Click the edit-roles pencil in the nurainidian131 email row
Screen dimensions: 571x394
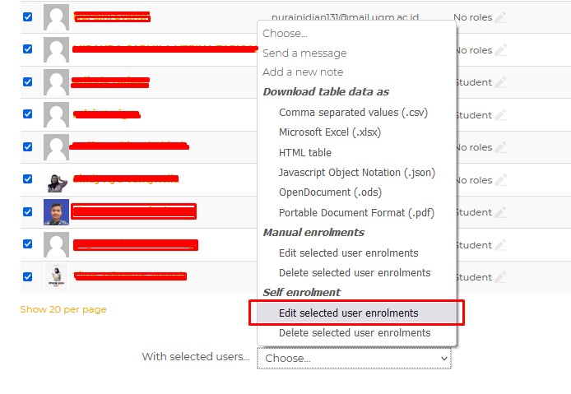tap(501, 17)
